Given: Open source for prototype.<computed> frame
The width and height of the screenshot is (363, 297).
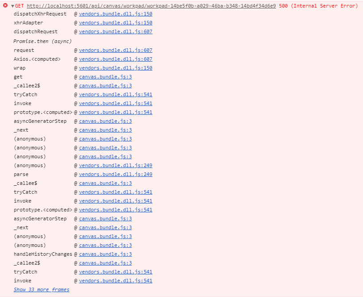Looking at the screenshot, I should (x=116, y=112).
